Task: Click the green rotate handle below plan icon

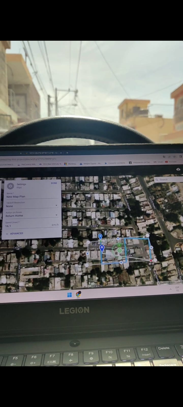Action: (120, 258)
